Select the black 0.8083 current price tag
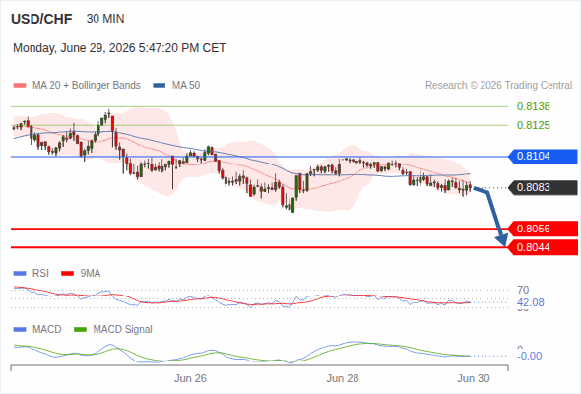The width and height of the screenshot is (581, 394). (x=543, y=187)
